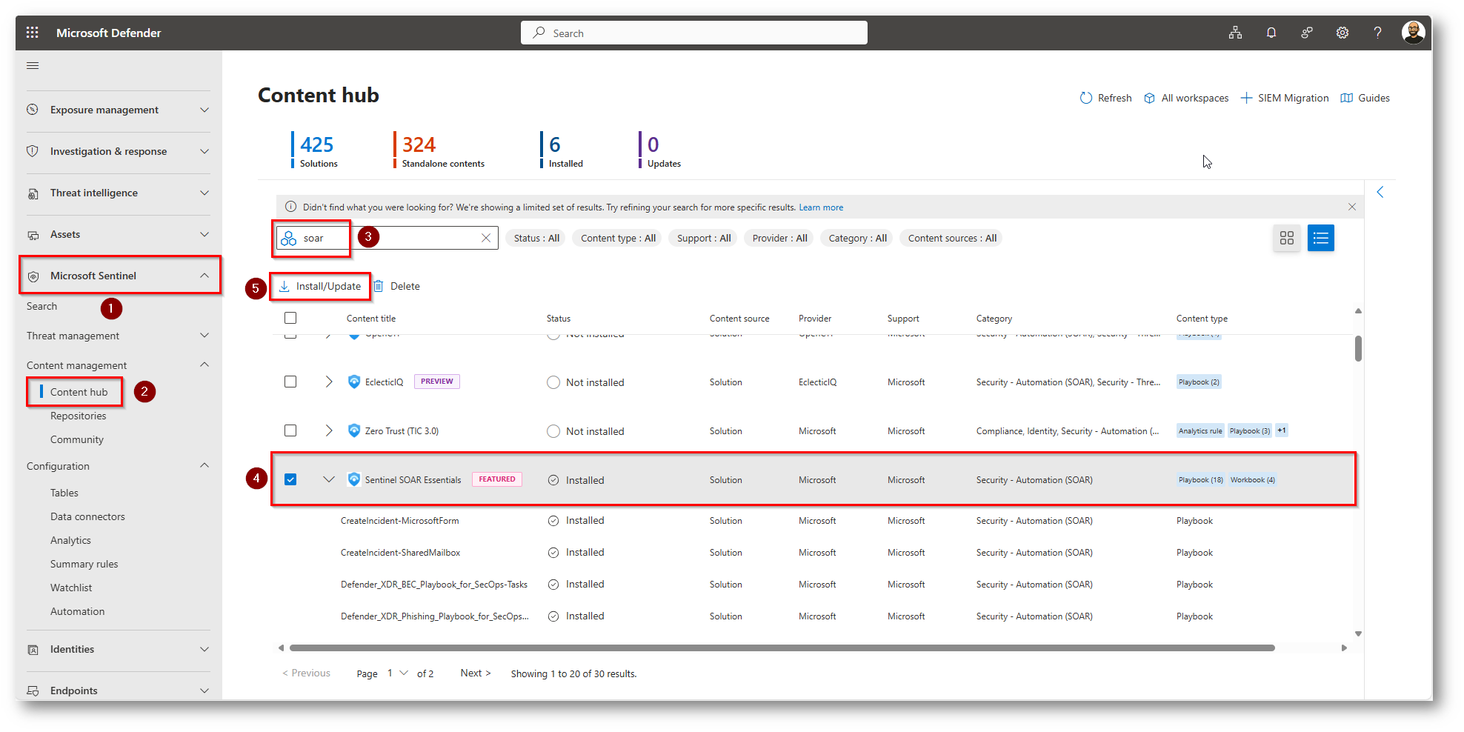Click the Install/Update button
This screenshot has height=732, width=1464.
[320, 286]
